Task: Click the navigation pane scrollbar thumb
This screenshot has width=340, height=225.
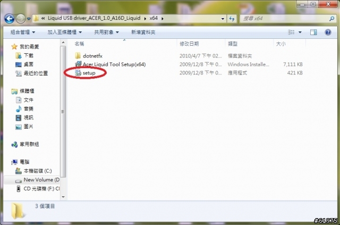Action: click(63, 112)
